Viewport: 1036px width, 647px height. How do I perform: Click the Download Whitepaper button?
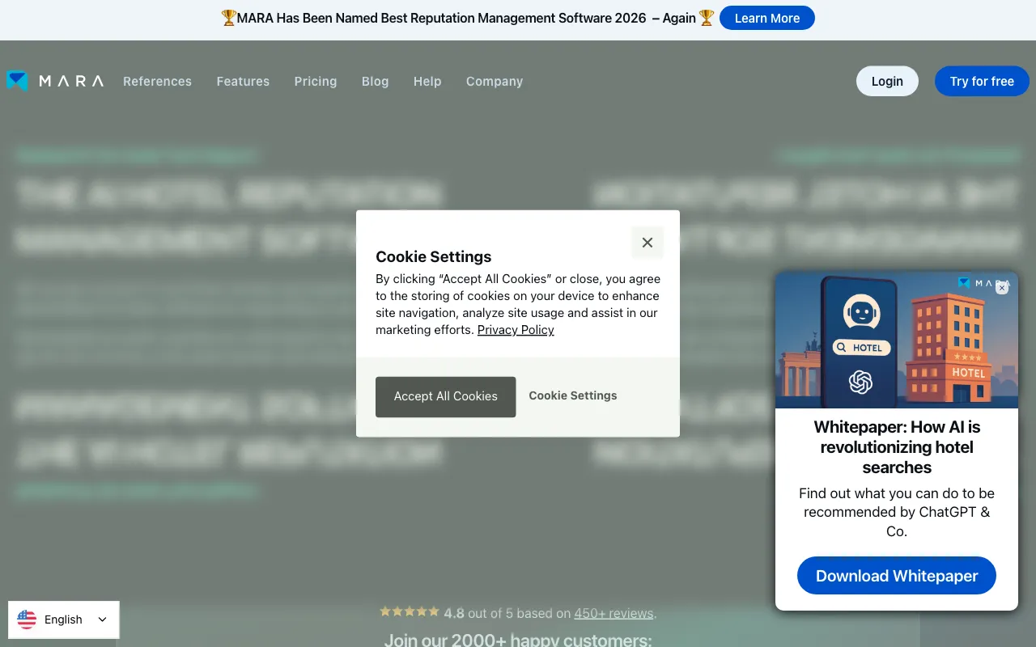[x=897, y=576]
